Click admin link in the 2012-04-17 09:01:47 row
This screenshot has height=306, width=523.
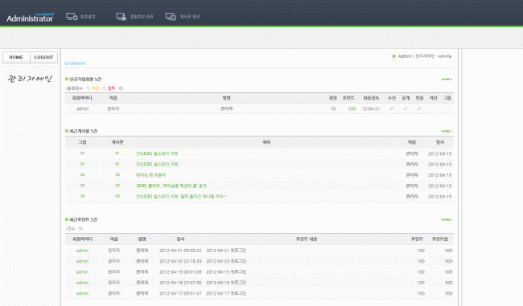(x=82, y=293)
